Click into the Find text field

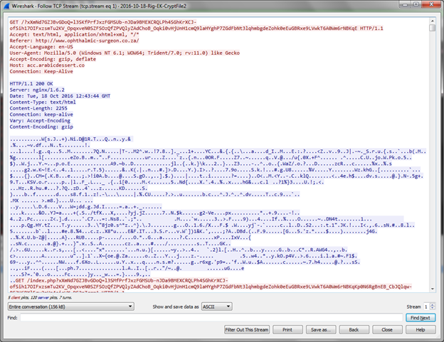coord(211,318)
